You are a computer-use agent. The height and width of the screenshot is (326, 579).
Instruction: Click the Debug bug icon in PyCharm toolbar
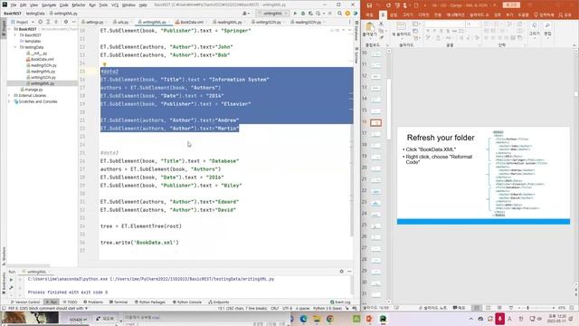[x=303, y=14]
